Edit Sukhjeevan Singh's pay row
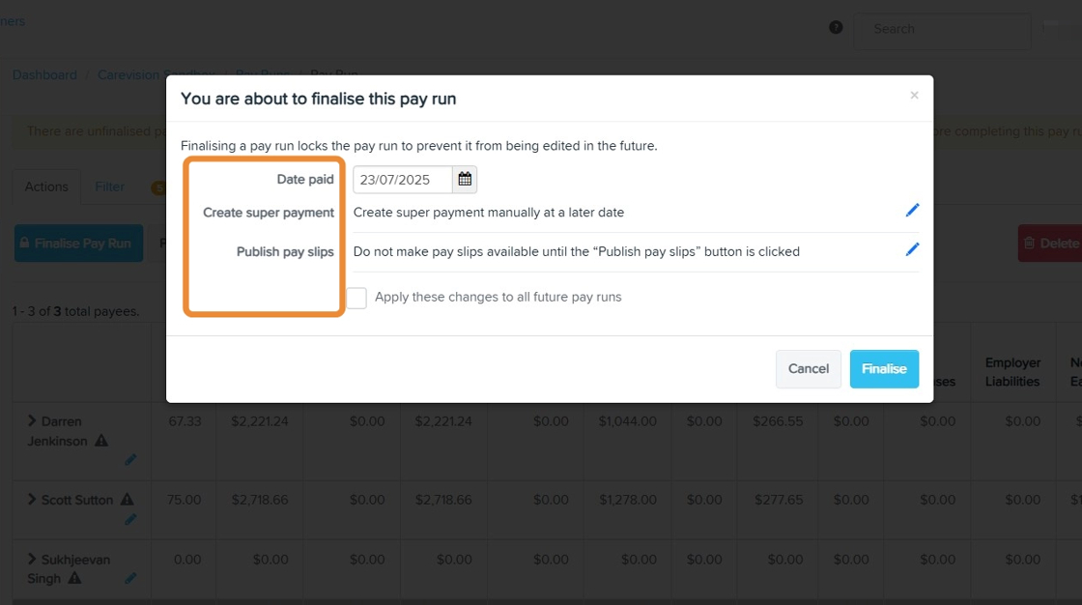Image resolution: width=1082 pixels, height=605 pixels. pos(130,579)
